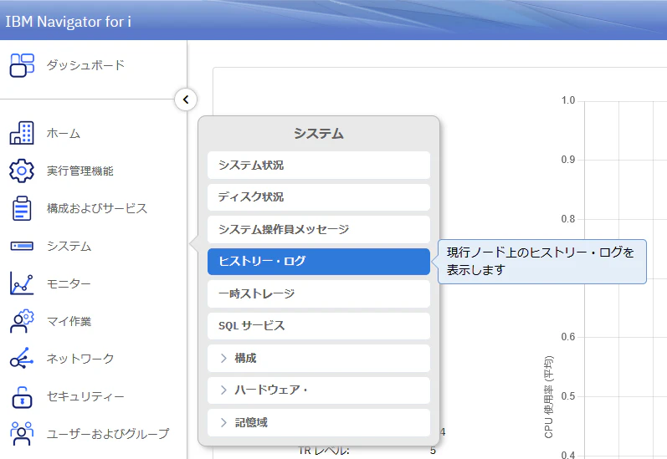The width and height of the screenshot is (667, 459).
Task: Click the モニター sidebar label
Action: click(69, 283)
